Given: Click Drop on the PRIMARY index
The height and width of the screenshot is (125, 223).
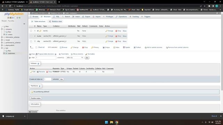Looking at the screenshot, I should tap(49, 72).
